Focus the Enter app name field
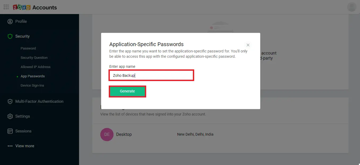 (151, 75)
